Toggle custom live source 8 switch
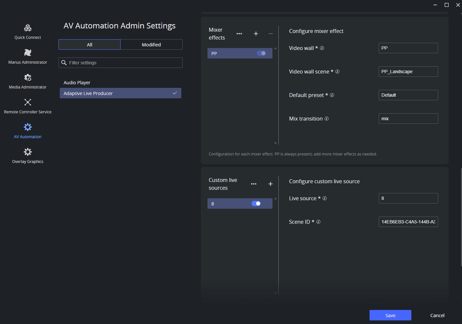Screen dimensions: 462x324 coord(256,203)
